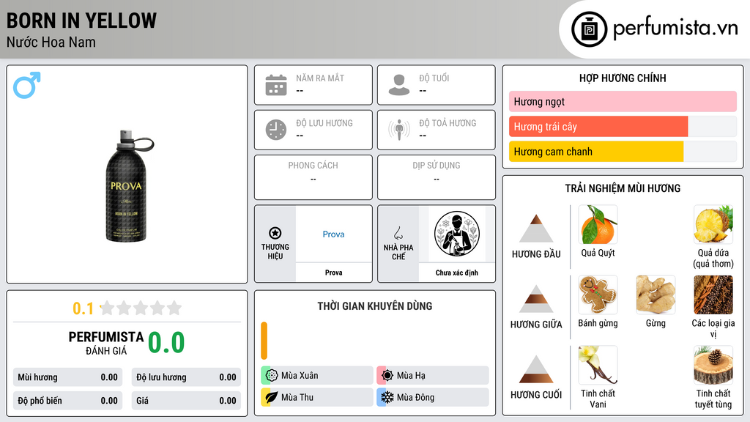
Task: Click the Mùa Thu leaf icon
Action: coord(272,397)
